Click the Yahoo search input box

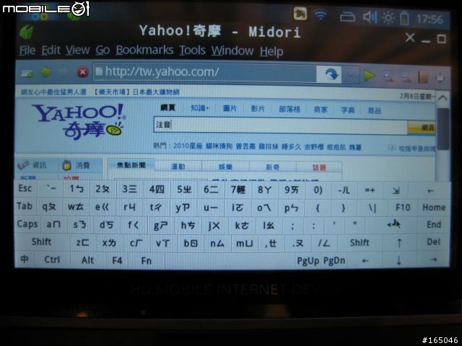pyautogui.click(x=281, y=125)
